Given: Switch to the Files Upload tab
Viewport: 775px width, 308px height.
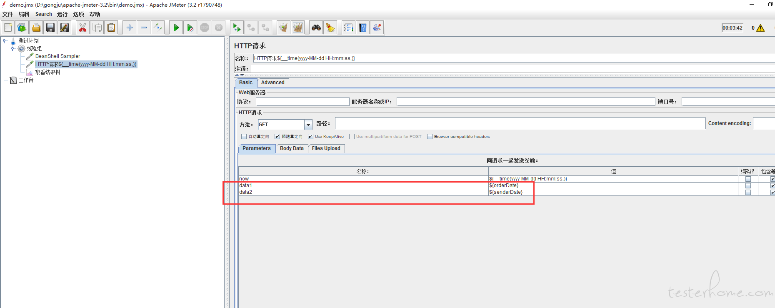Looking at the screenshot, I should (326, 148).
